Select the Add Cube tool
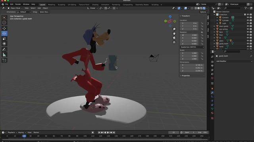The height and width of the screenshot is (142, 254). tap(4, 60)
